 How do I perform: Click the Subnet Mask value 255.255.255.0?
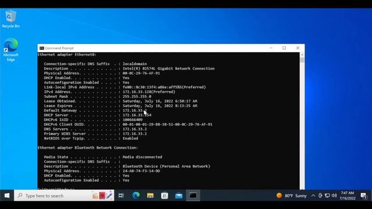[137, 96]
